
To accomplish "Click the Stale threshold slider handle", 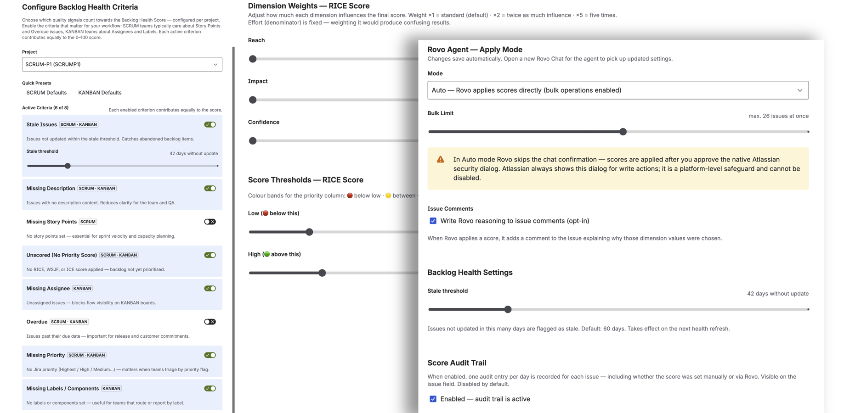I will (x=508, y=309).
